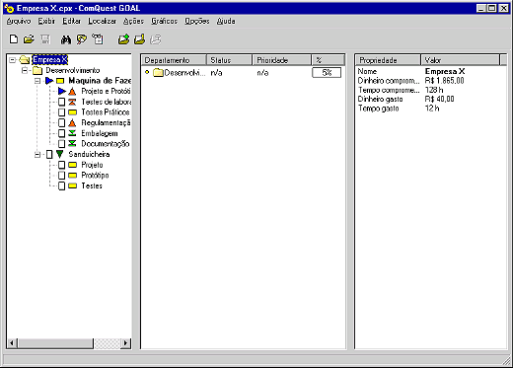
Task: Check the box for Sanduicheira
Action: click(x=49, y=154)
